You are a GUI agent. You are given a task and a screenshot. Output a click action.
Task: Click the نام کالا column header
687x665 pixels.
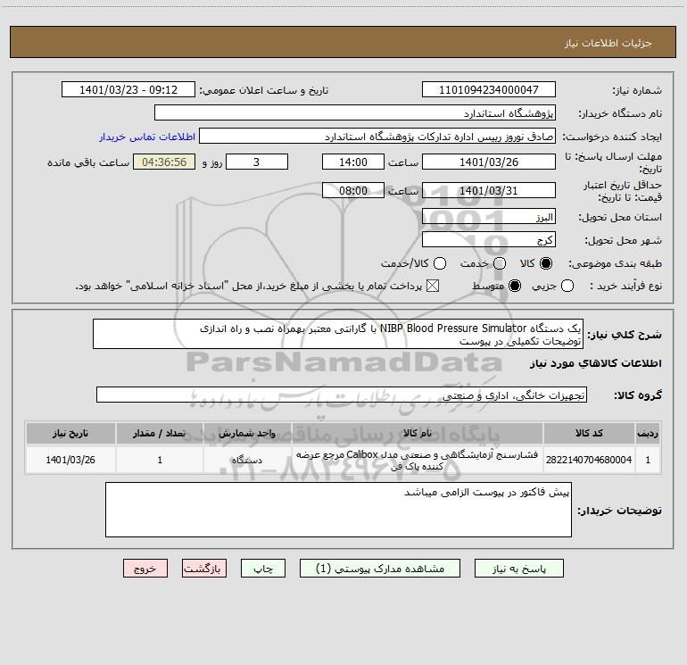pos(418,433)
